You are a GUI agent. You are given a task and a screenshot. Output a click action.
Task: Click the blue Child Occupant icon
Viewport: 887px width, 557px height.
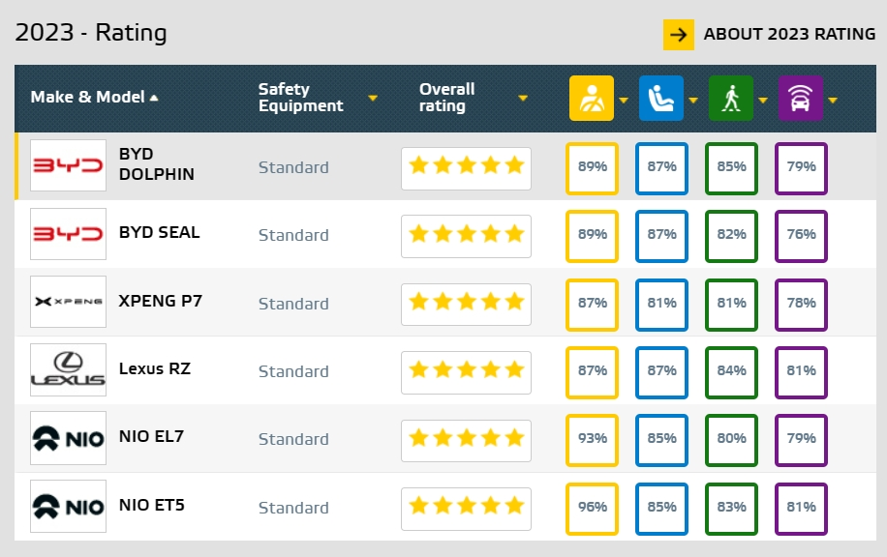[x=661, y=98]
